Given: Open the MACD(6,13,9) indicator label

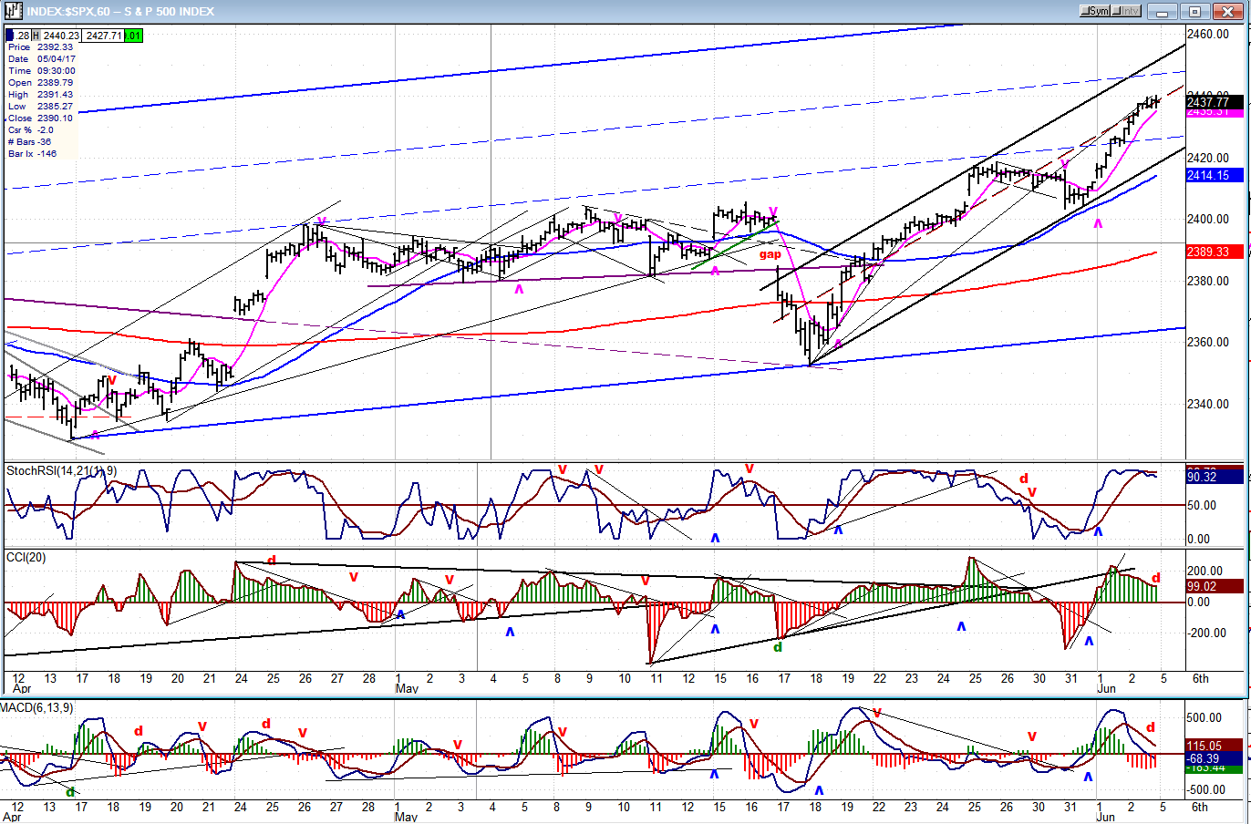Looking at the screenshot, I should point(36,707).
